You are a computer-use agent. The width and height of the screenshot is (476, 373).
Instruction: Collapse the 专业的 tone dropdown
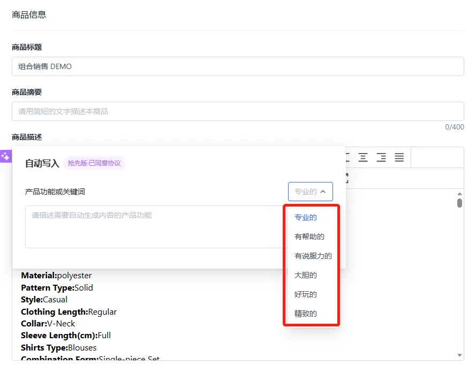coord(310,192)
